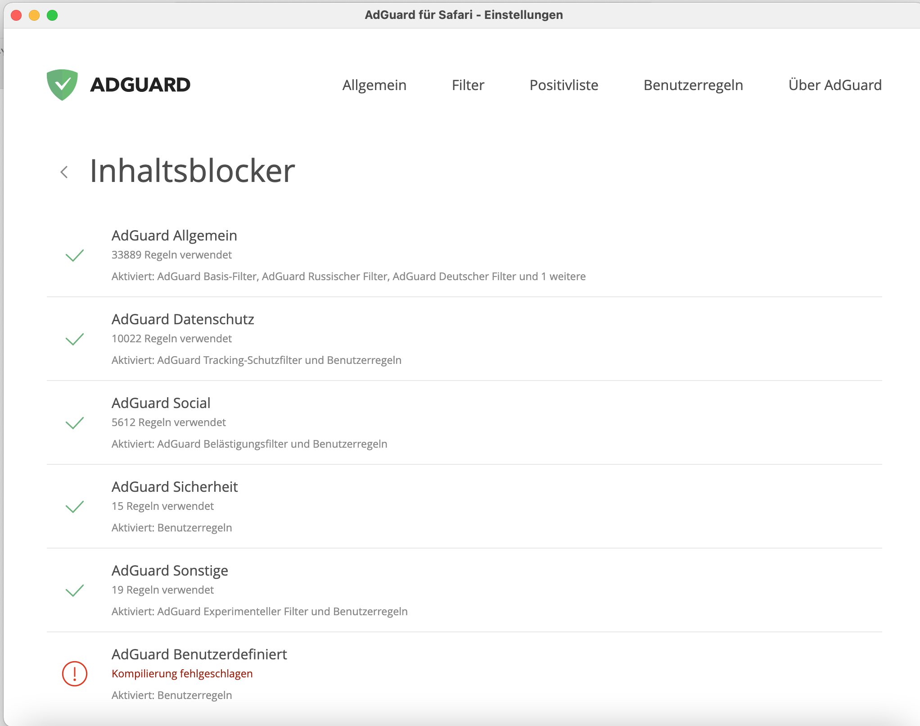Click the green checkmark for AdGuard Social
The image size is (920, 726).
pos(75,423)
